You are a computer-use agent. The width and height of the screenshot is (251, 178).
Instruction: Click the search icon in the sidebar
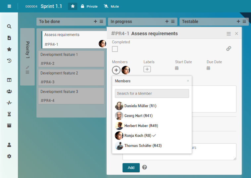[x=9, y=26]
